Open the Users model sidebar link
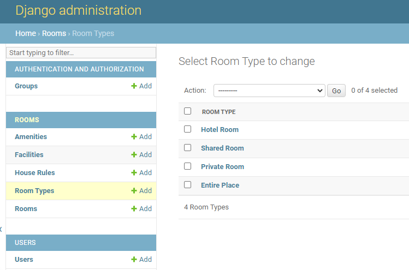Screen dimensions: 409x270 [23, 260]
